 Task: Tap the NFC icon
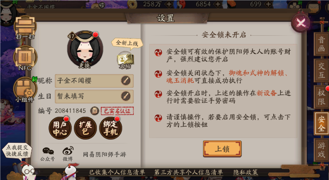click(x=25, y=58)
